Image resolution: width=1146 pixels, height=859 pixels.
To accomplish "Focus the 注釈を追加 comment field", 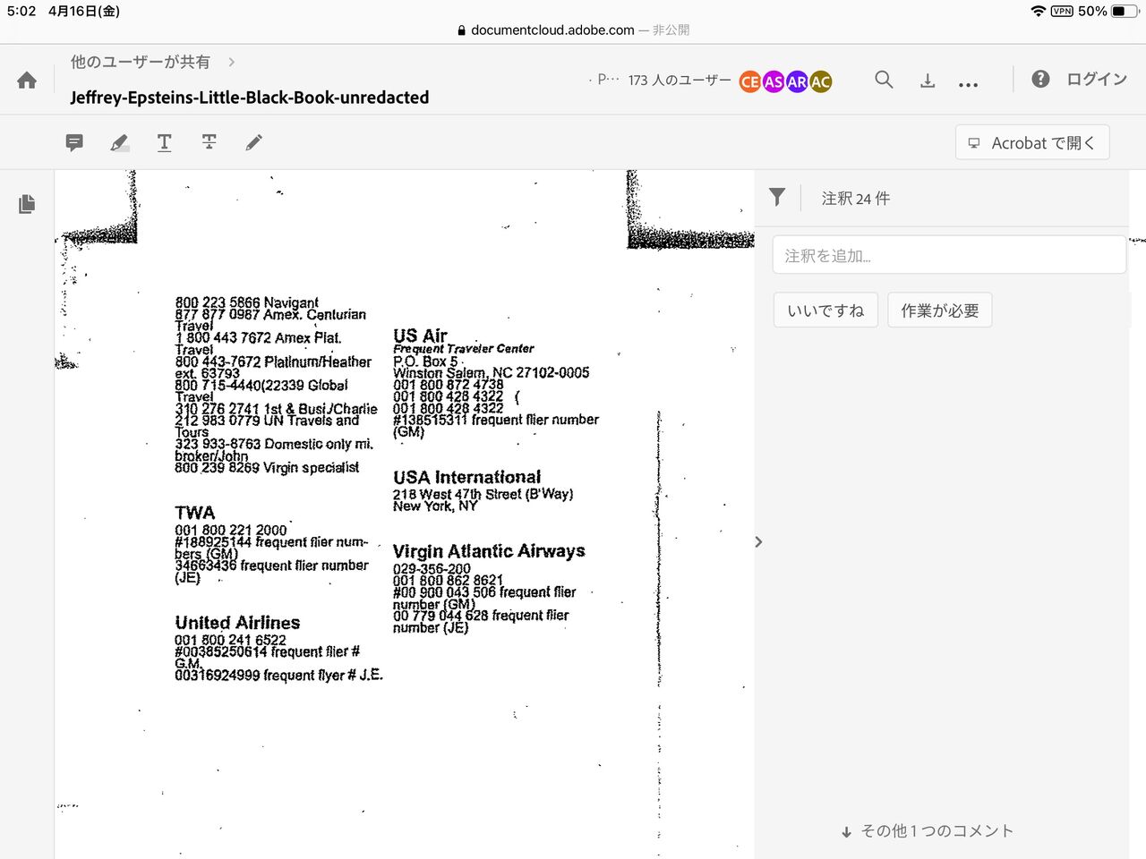I will (949, 255).
